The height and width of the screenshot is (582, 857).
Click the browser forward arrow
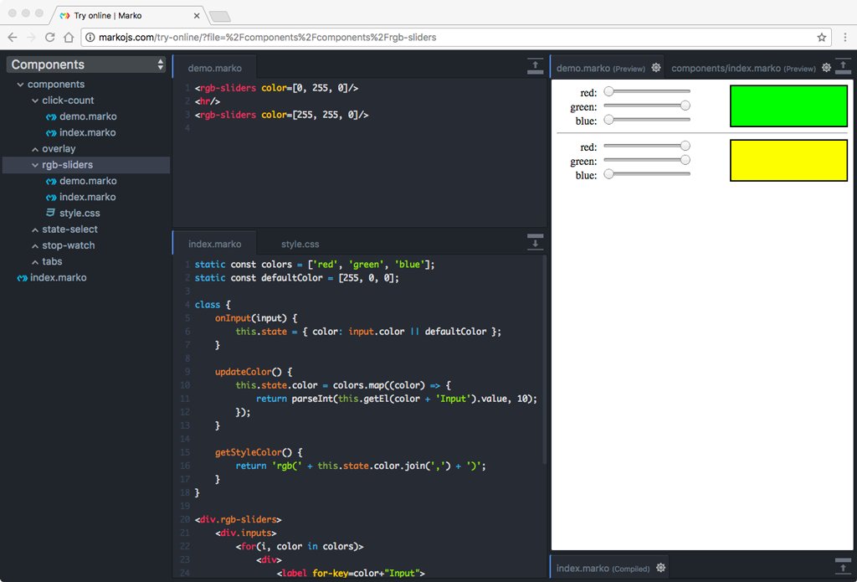click(31, 37)
